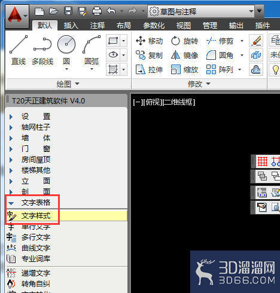
Task: Open the 修剪 trim dropdown arrow
Action: [x=242, y=41]
